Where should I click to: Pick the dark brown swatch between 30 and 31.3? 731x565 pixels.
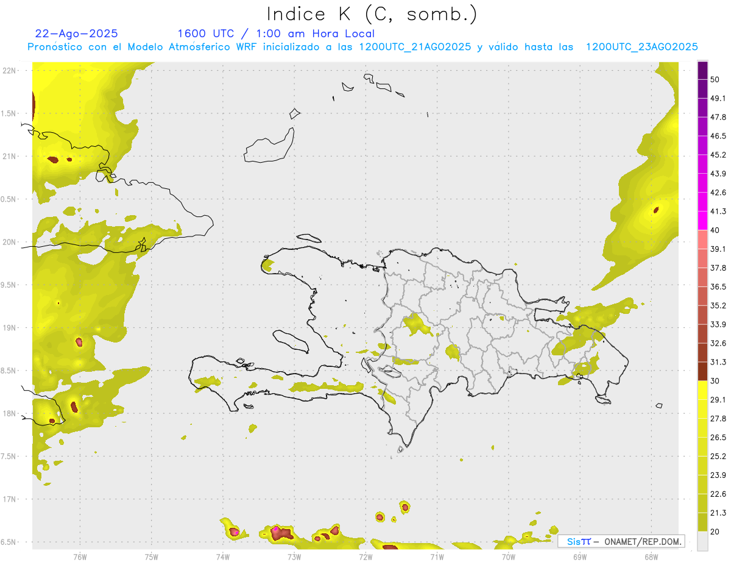coord(703,371)
